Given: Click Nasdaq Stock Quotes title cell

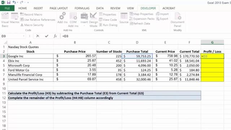Looking at the screenshot, I should [30, 47].
